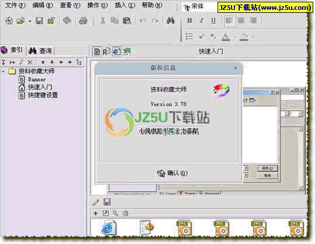Close the 版权信息 dialog
The height and width of the screenshot is (244, 315).
click(x=236, y=68)
